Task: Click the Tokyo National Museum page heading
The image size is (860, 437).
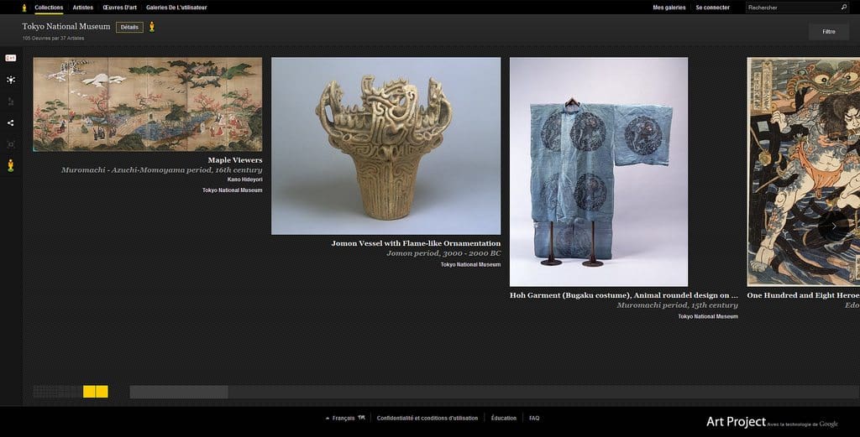Action: click(x=66, y=26)
